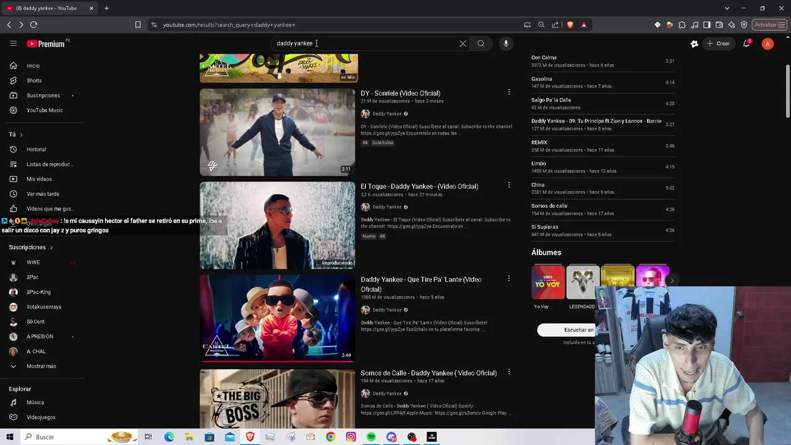Open options menu for Somos de Calle
791x445 pixels.
(x=509, y=372)
